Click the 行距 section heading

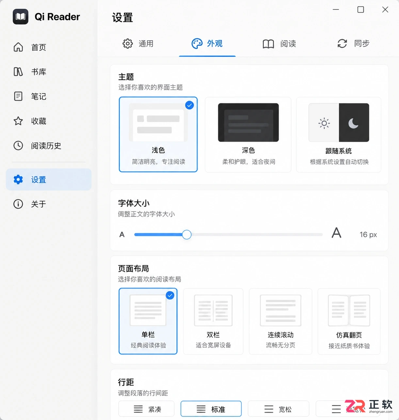[126, 382]
